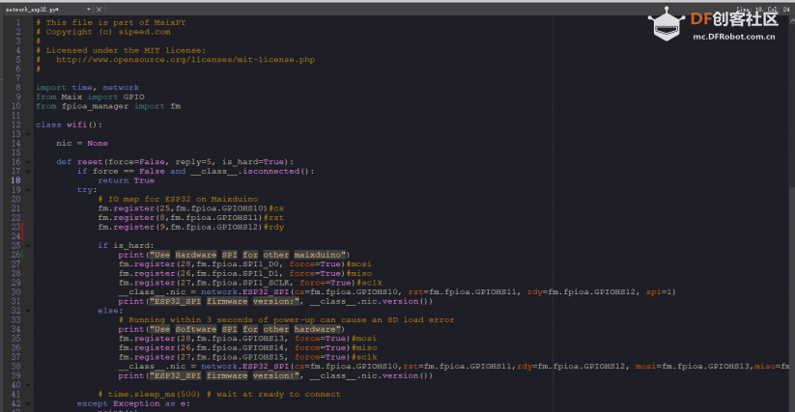795x412 pixels.
Task: Click the 'Copyright (c) sipeed.com' comment
Action: [108, 32]
